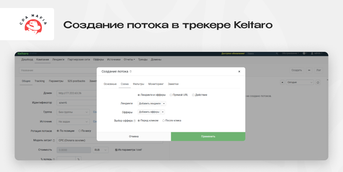Click the help icon beside Модель затрат
343x172 pixels.
[54, 141]
